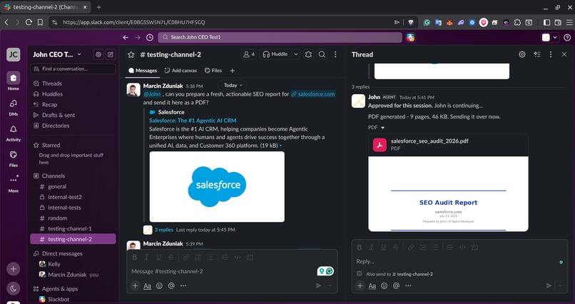This screenshot has height=304, width=575.
Task: Toggle italic in thread reply toolbar
Action: (x=372, y=248)
